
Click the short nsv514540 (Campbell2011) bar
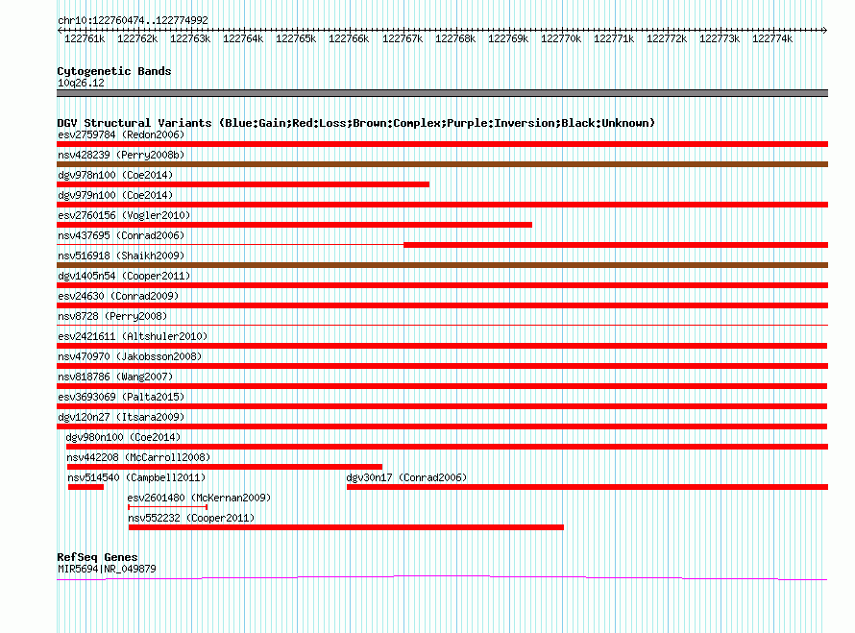coord(85,487)
